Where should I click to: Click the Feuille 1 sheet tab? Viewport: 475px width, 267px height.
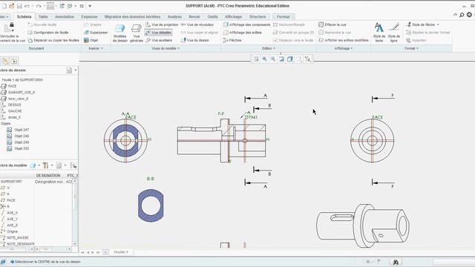(120, 252)
